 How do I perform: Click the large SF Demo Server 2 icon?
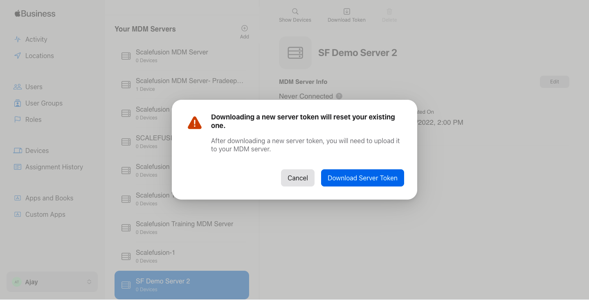pos(295,53)
